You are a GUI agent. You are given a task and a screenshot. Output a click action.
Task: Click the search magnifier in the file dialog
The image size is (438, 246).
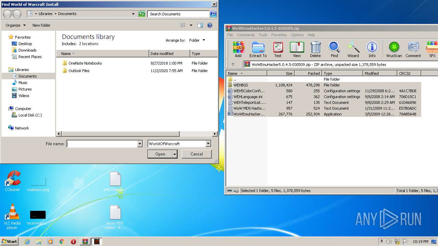[213, 14]
